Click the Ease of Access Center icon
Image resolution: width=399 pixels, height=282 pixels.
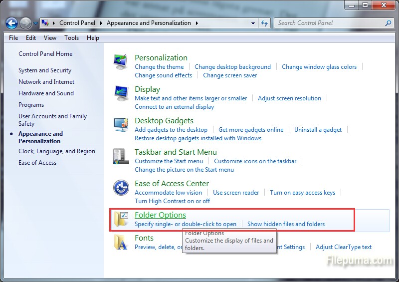point(121,188)
